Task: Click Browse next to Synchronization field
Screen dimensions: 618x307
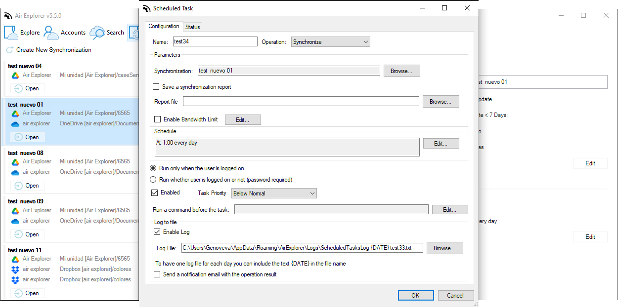Action: (x=401, y=71)
